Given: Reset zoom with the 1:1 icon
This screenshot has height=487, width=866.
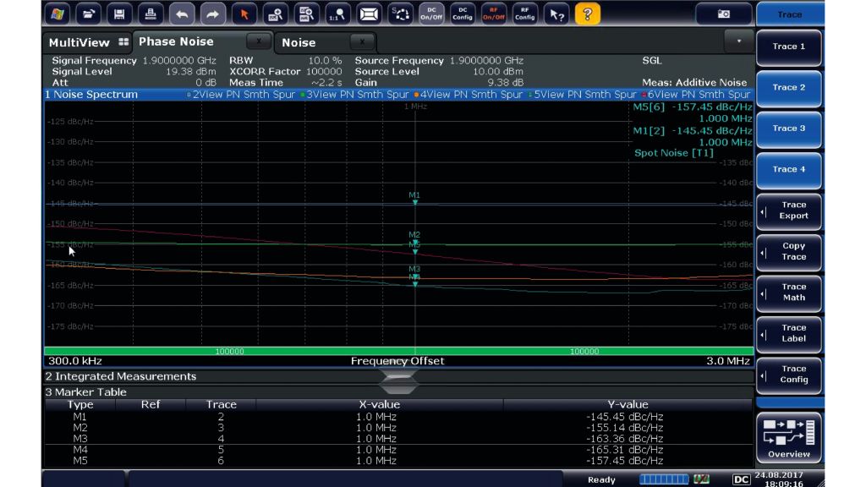Looking at the screenshot, I should click(337, 14).
